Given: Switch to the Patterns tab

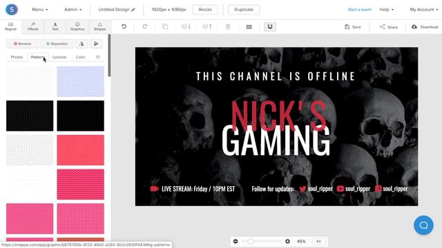Looking at the screenshot, I should [x=38, y=56].
